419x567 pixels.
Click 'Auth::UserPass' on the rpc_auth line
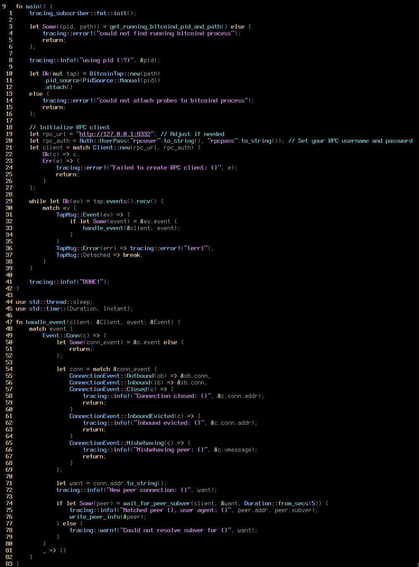(x=103, y=141)
